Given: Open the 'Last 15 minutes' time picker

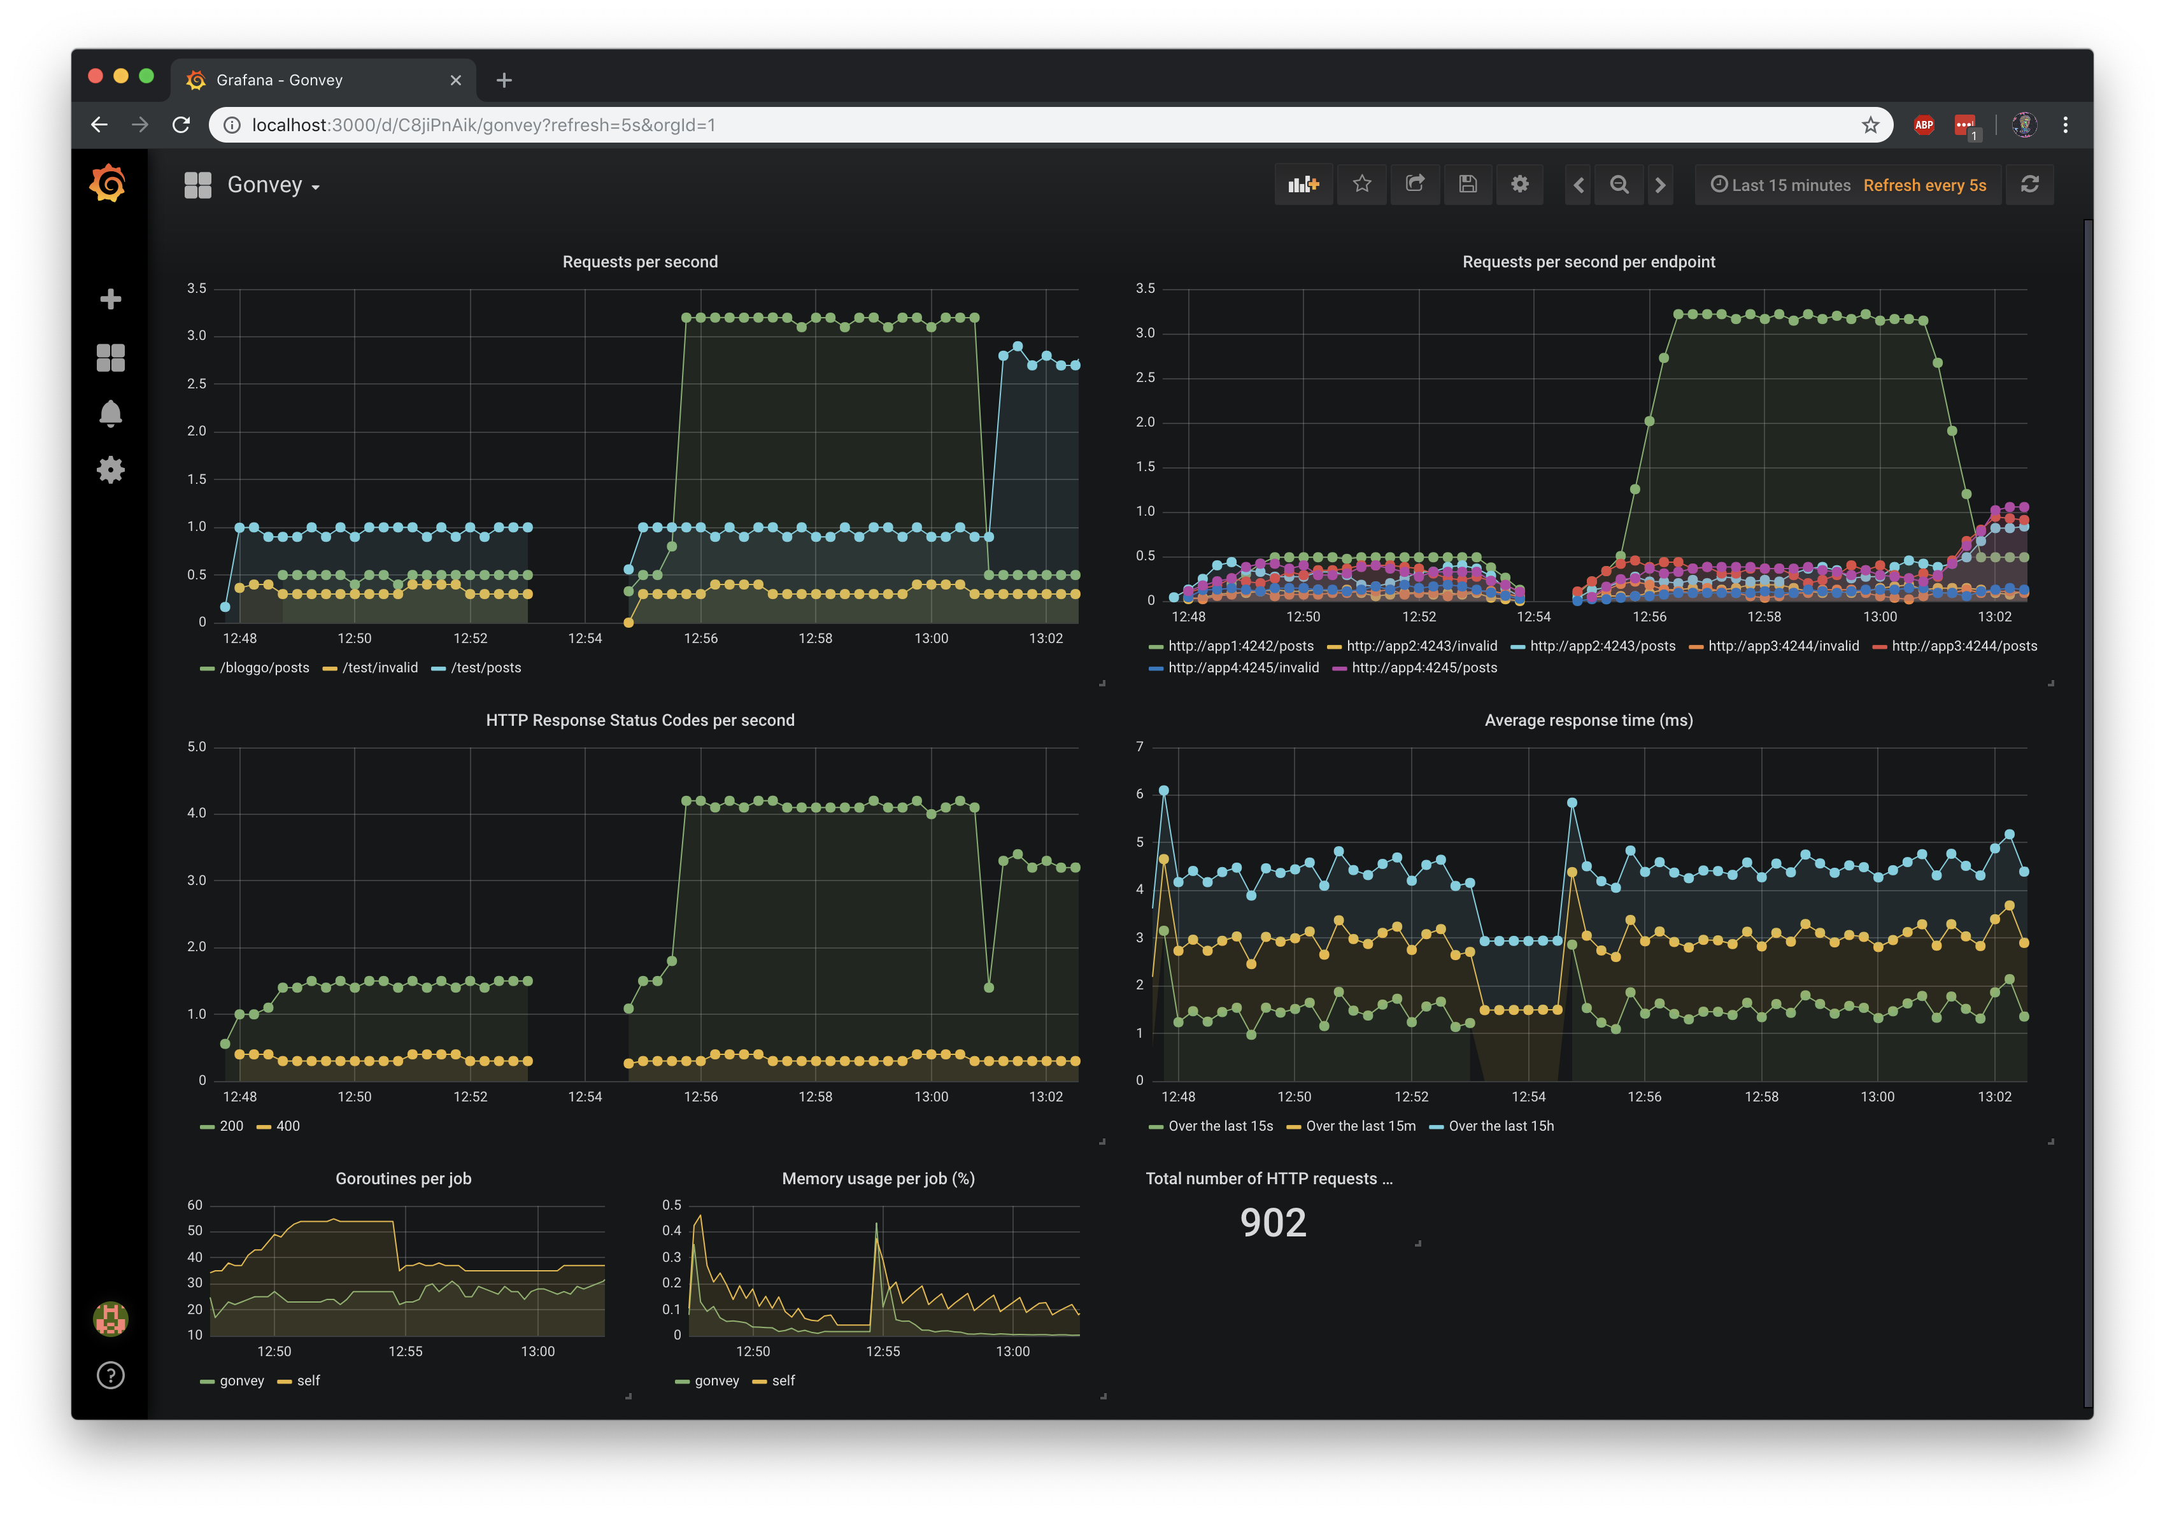Looking at the screenshot, I should (x=1790, y=185).
